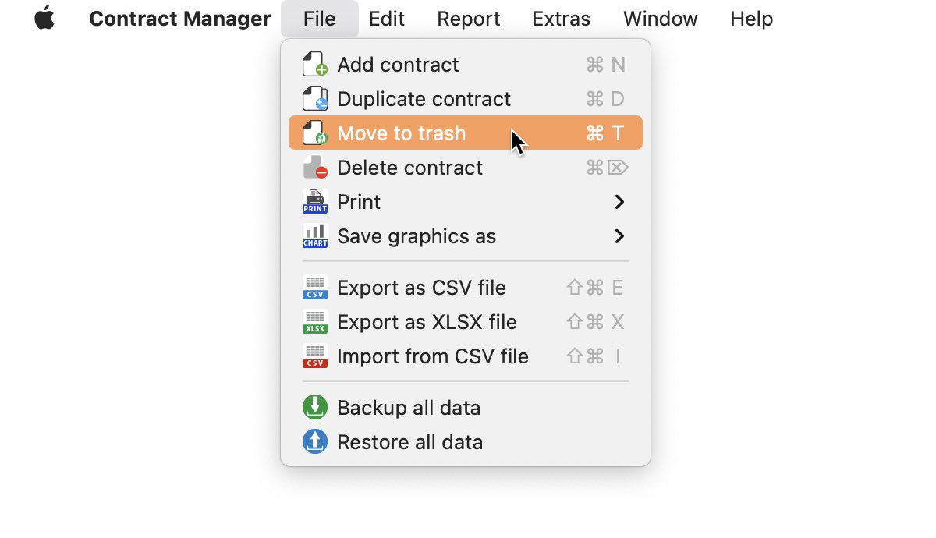
Task: Click the Save graphics chart icon
Action: 314,236
